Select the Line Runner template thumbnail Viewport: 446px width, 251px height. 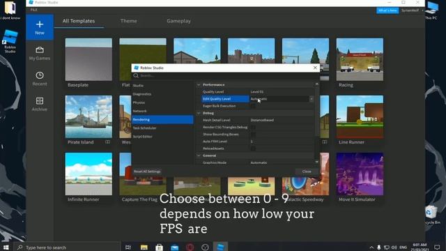click(360, 116)
